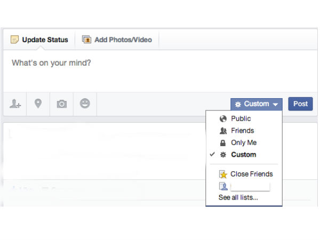Click the two-people icon beside Friends
Screen dimensions: 320x240
coord(223,131)
